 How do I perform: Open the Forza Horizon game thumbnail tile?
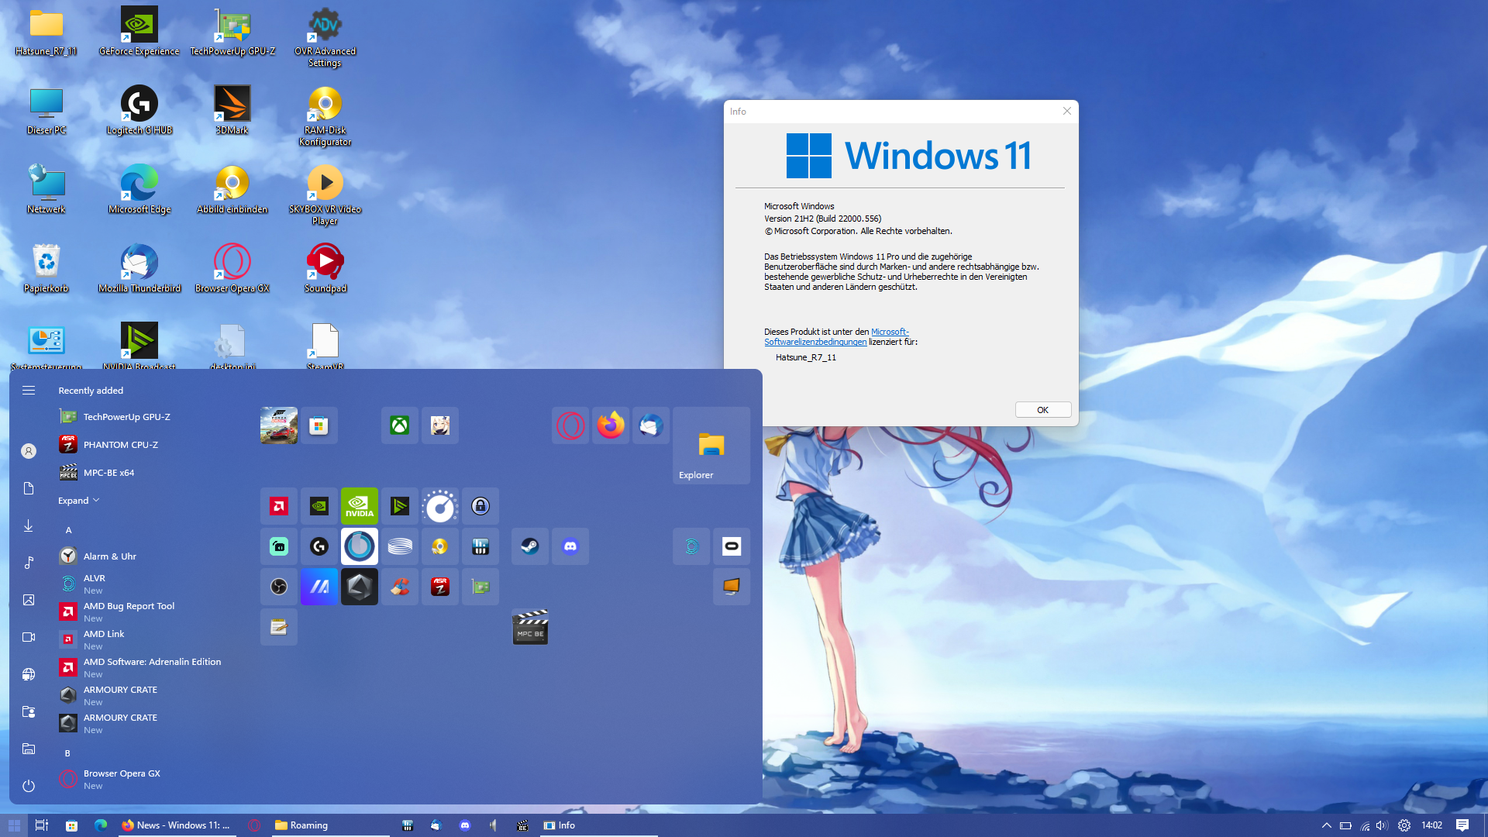(x=279, y=425)
